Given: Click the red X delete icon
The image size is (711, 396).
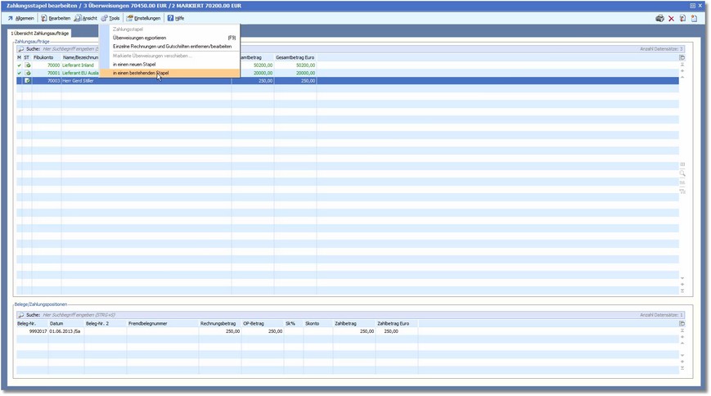Looking at the screenshot, I should 671,18.
